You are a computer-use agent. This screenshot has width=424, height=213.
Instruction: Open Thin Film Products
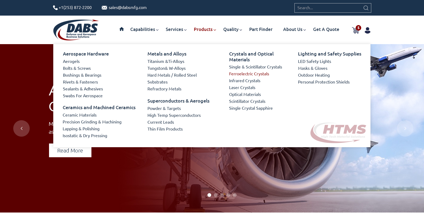pyautogui.click(x=165, y=129)
